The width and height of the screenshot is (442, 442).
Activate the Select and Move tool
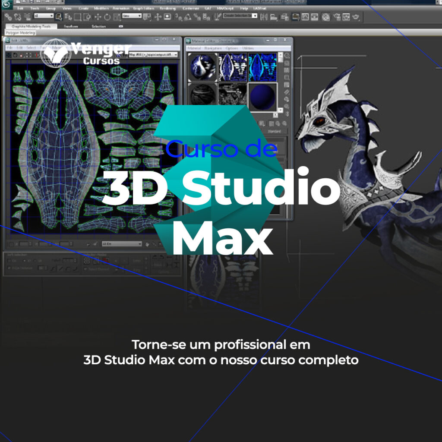point(98,17)
